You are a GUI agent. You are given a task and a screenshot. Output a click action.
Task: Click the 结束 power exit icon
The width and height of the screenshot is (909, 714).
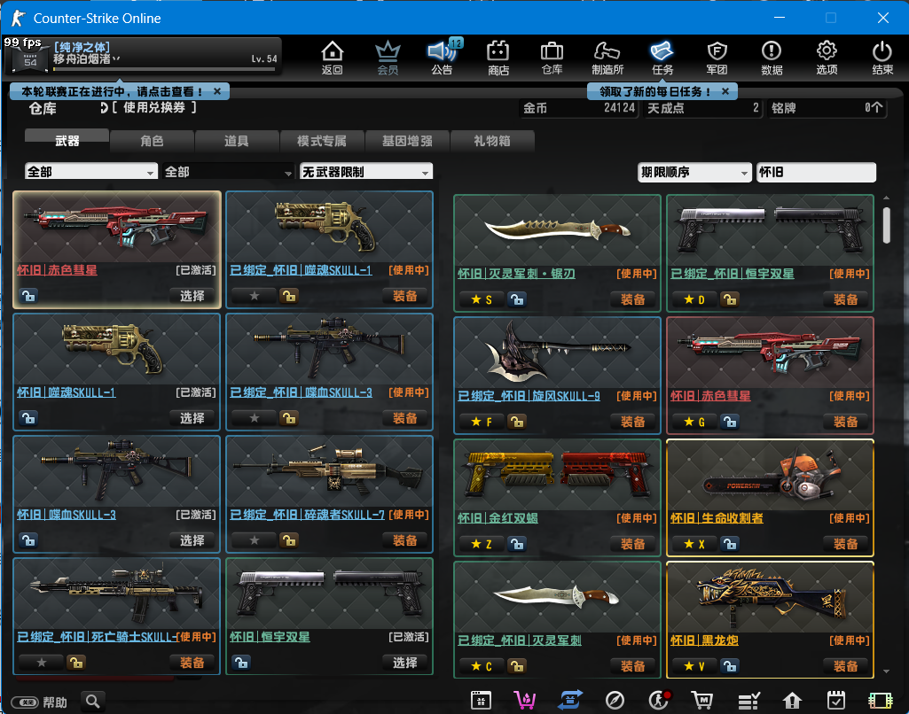[x=882, y=58]
